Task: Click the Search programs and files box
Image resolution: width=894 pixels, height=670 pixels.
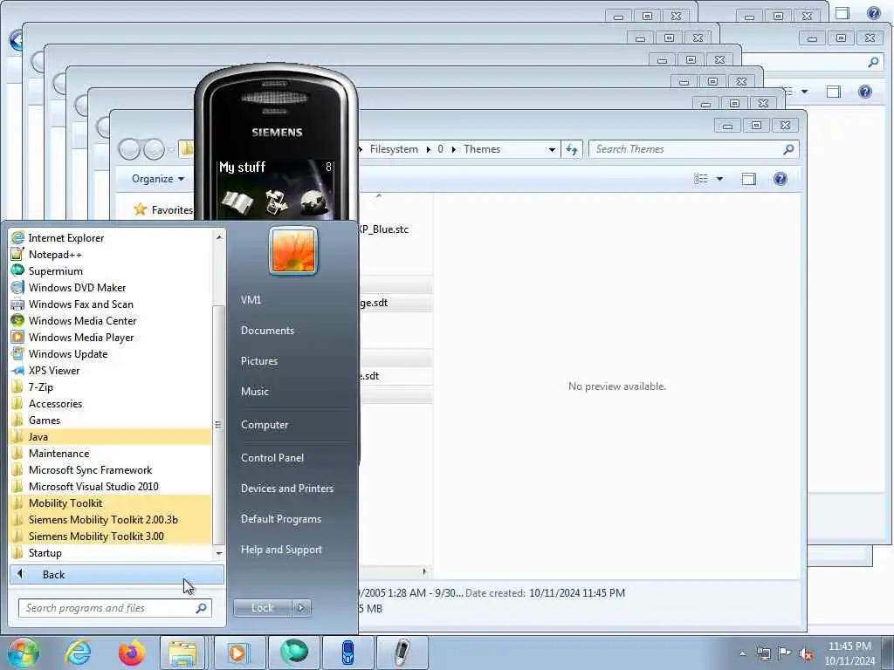Action: (114, 608)
